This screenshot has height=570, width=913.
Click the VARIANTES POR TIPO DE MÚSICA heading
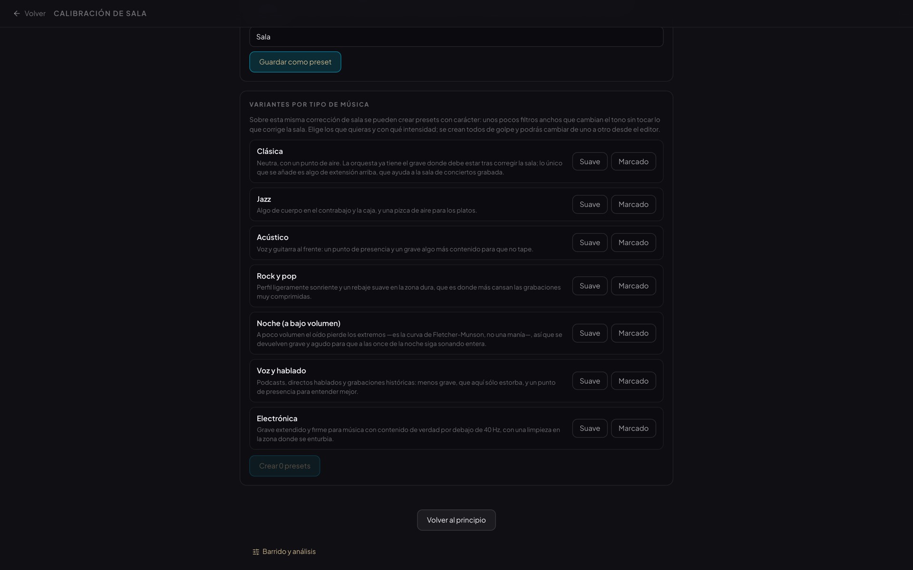click(x=309, y=104)
